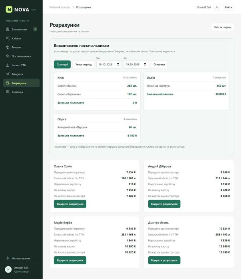Select the Товари box icon

pos(8,47)
